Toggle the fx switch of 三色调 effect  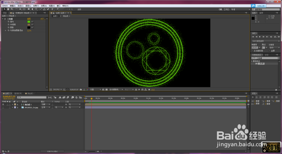(x=5, y=19)
